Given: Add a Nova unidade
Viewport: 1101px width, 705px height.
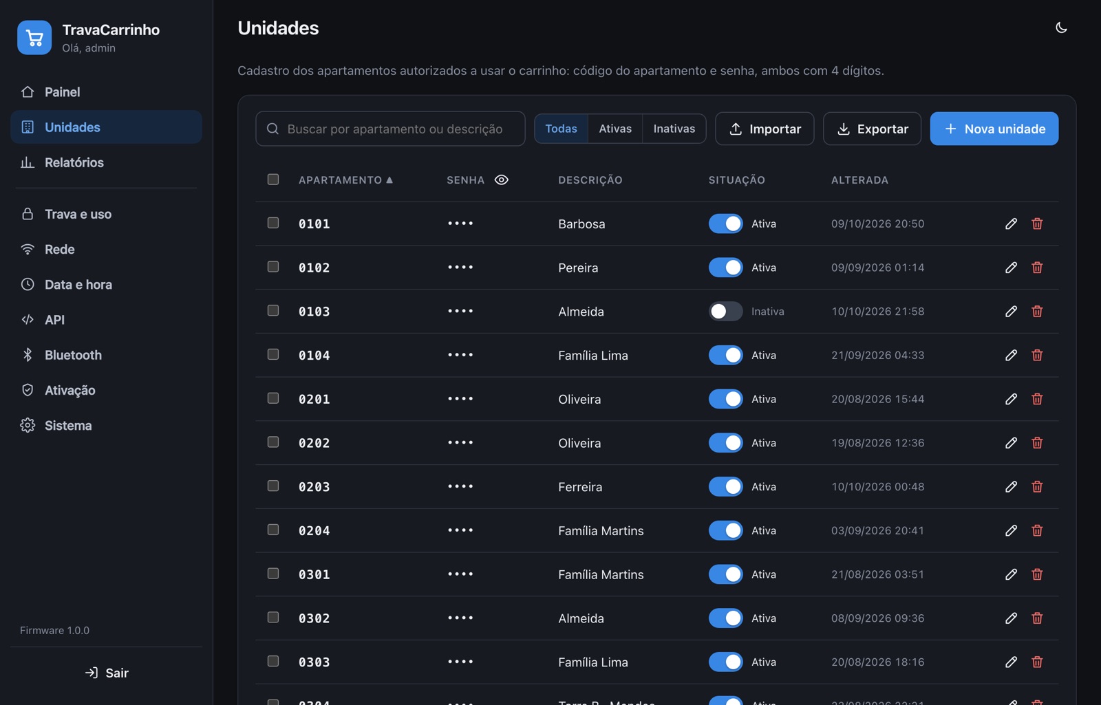Looking at the screenshot, I should click(x=994, y=129).
